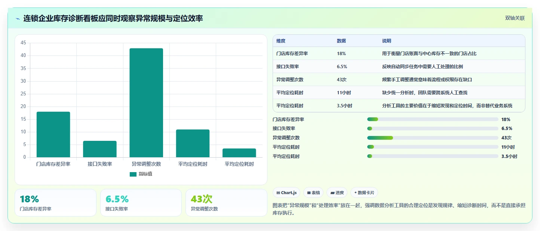
Task: Click the chart bar with value 11
Action: pos(193,143)
